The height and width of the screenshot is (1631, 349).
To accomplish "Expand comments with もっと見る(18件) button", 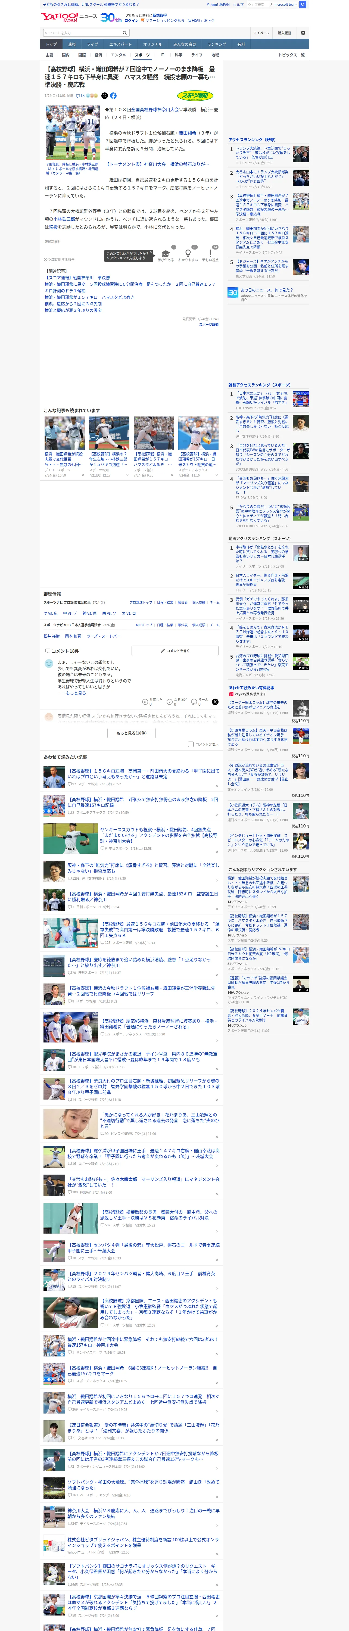I will point(132,733).
